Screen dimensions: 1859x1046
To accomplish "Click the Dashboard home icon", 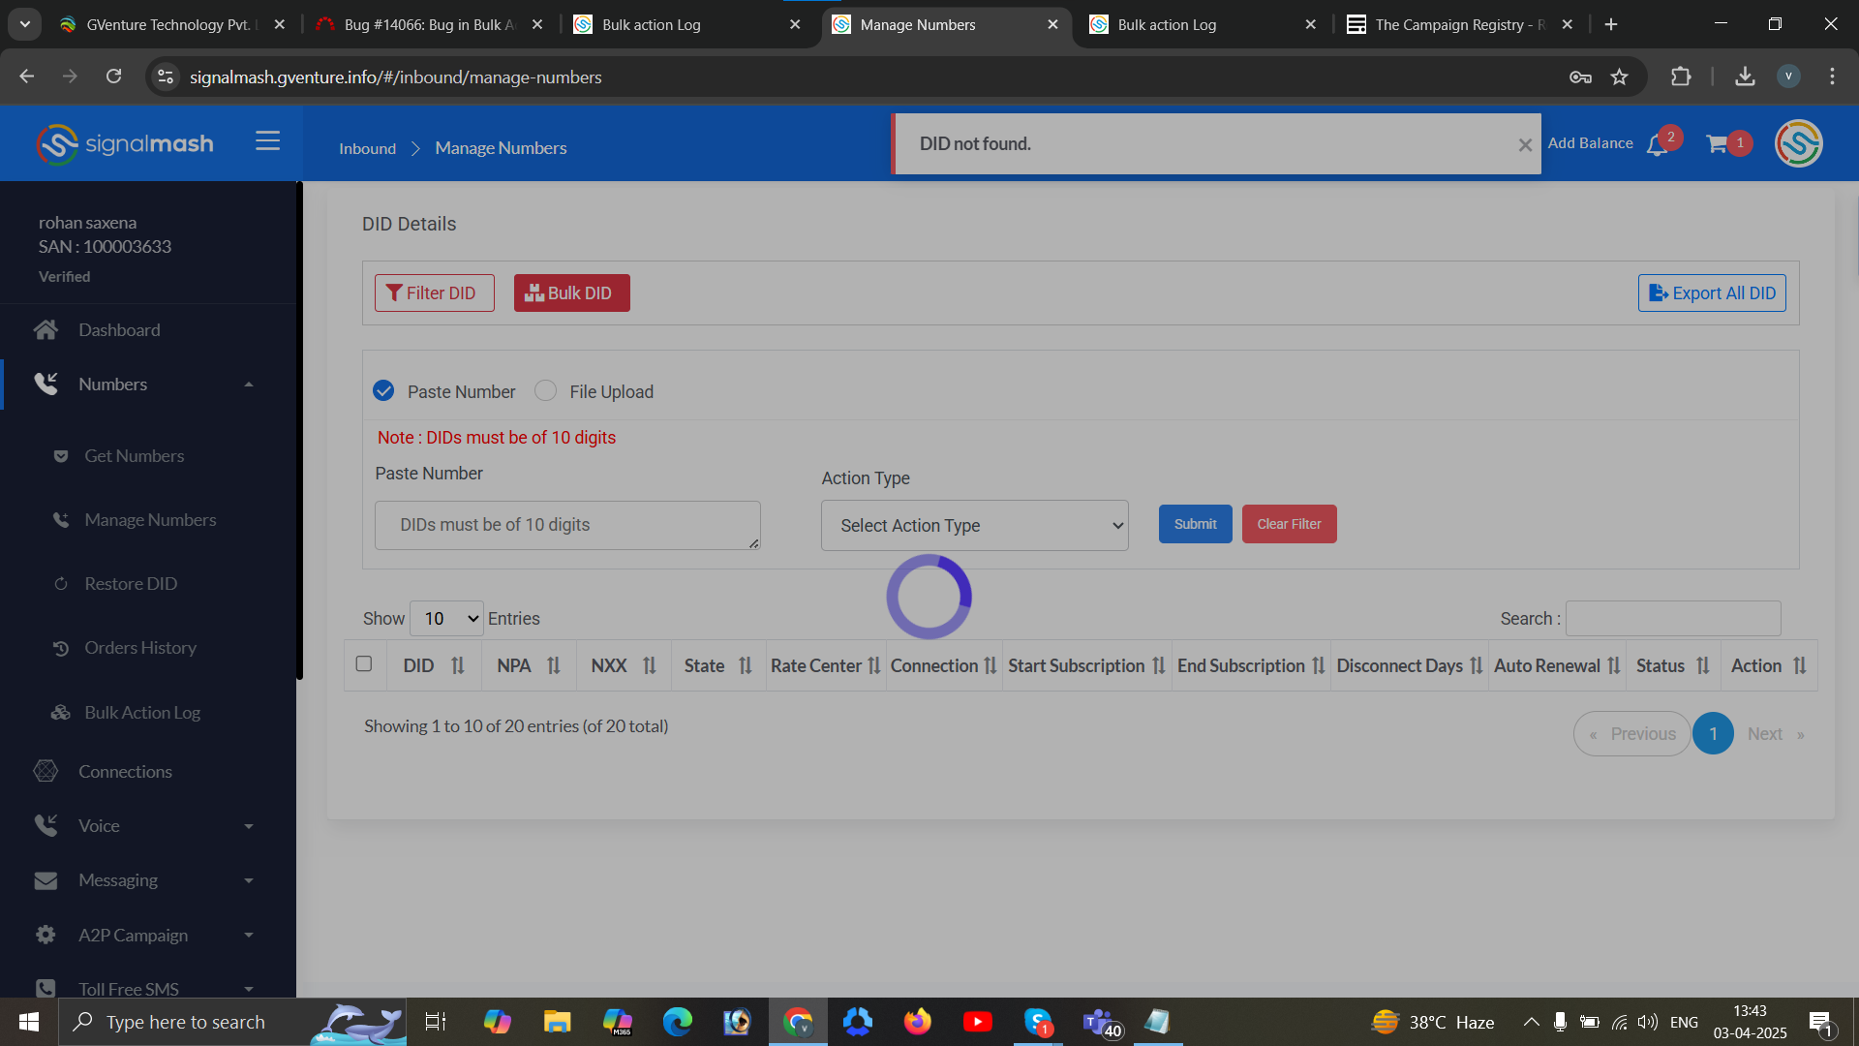I will [x=46, y=330].
